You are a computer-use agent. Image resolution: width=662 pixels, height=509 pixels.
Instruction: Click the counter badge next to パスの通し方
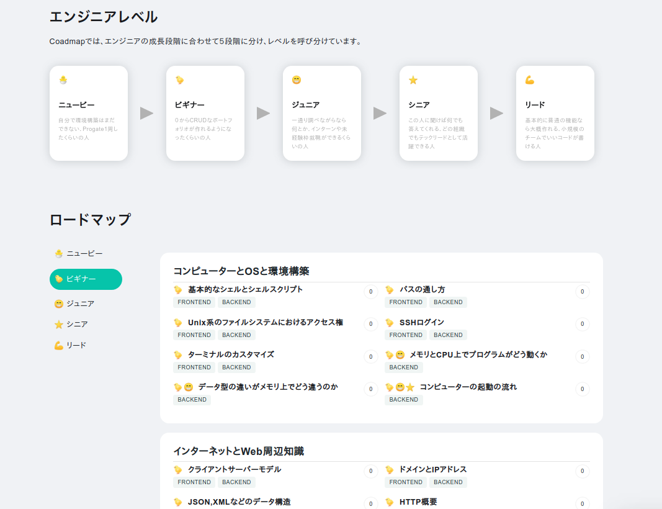(x=582, y=292)
